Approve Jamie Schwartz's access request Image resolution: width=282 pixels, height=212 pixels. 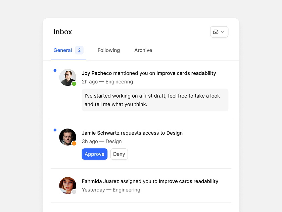coord(94,154)
